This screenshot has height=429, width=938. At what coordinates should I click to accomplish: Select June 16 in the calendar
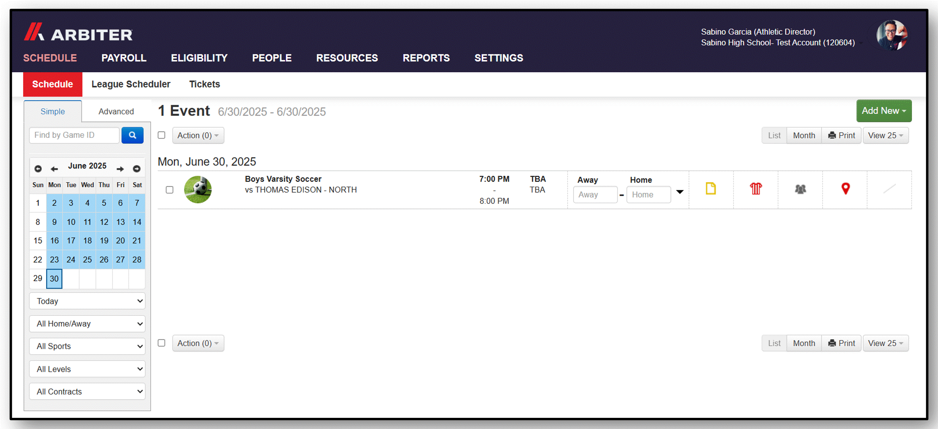54,241
